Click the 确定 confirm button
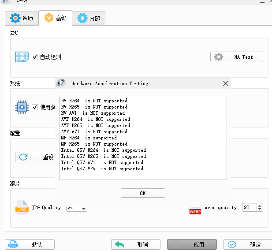Screen dimensions: 272x251 [248, 244]
